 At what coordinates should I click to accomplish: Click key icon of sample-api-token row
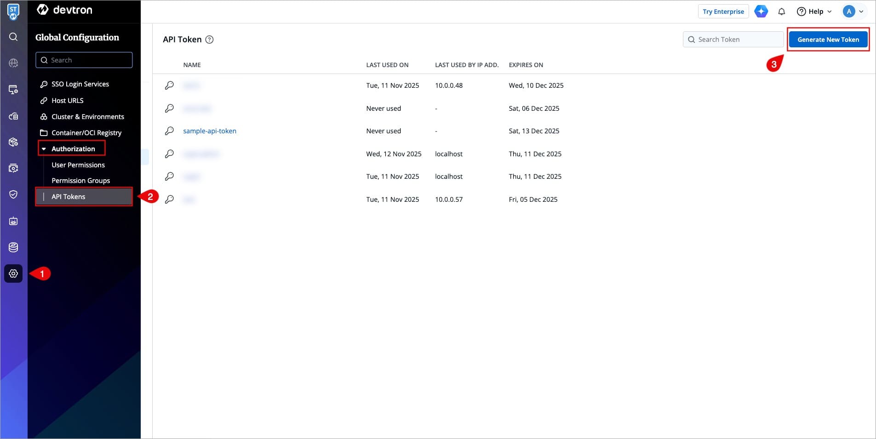[169, 131]
